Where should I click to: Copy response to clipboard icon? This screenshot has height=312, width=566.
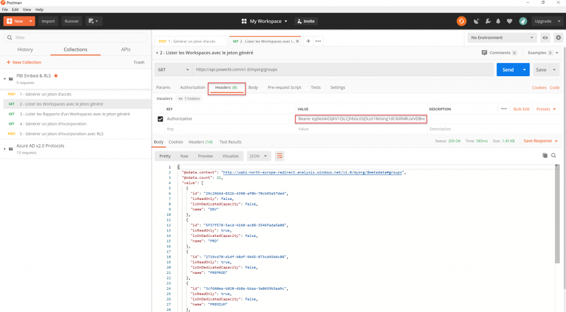[x=545, y=156]
